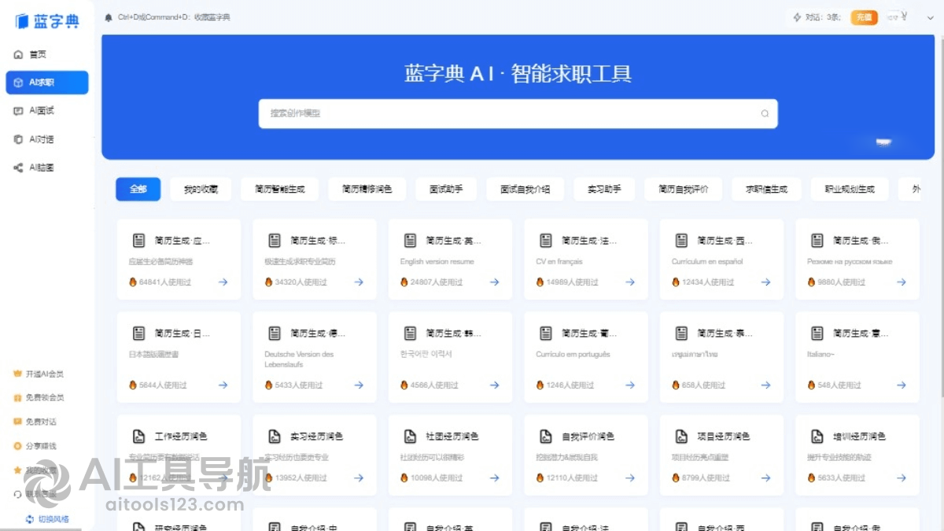Switch to 简历智能生成 tab
Image resolution: width=944 pixels, height=531 pixels.
click(279, 190)
